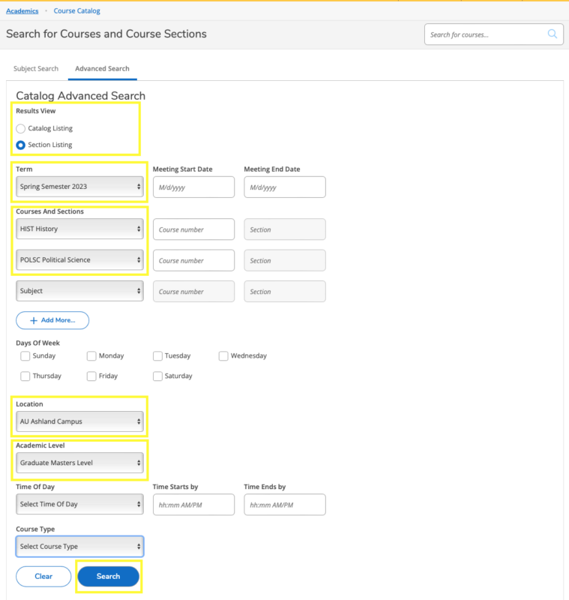Viewport: 569px width, 600px height.
Task: Focus the Time Starts by input
Action: (x=193, y=505)
